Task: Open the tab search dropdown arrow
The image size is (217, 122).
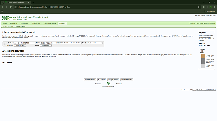Action: pyautogui.click(x=2, y=2)
